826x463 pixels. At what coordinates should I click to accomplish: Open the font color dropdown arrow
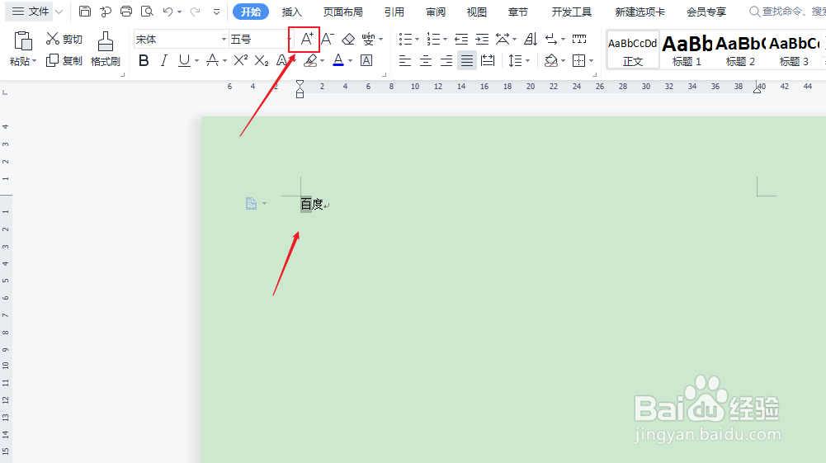(351, 61)
